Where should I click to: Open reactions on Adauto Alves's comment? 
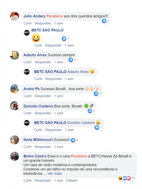[72, 60]
